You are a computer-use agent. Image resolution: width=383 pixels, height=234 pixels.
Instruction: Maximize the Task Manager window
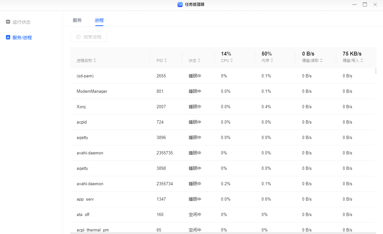pos(365,4)
